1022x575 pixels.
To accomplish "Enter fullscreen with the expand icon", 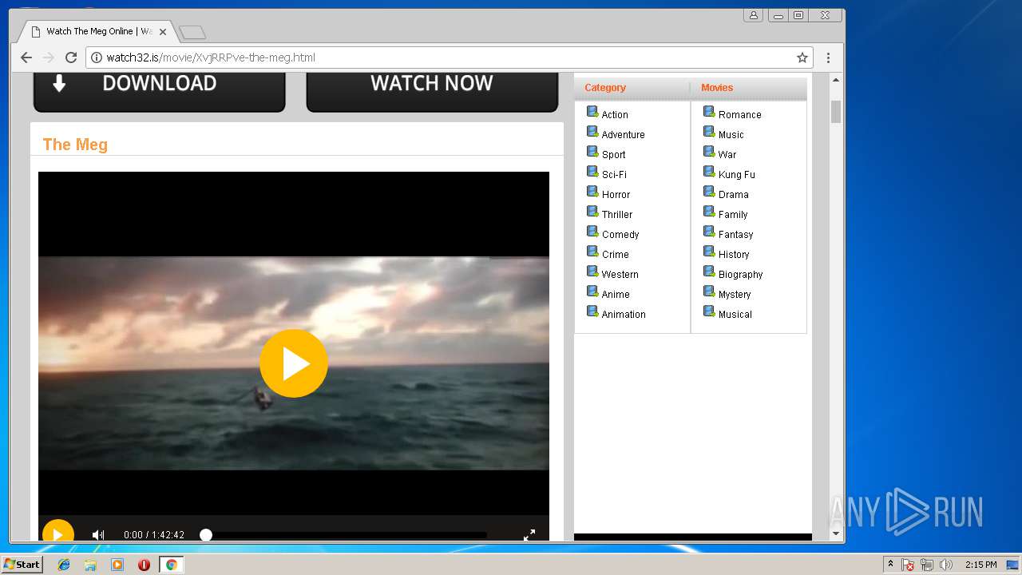I will click(x=529, y=535).
